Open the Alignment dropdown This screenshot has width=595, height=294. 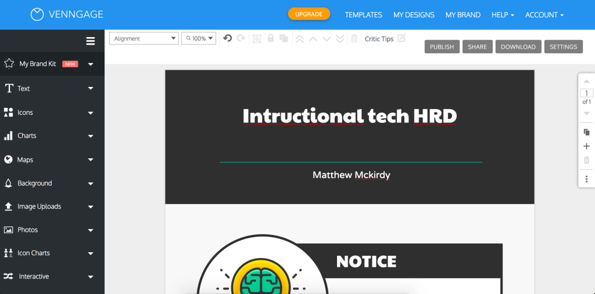coord(144,38)
